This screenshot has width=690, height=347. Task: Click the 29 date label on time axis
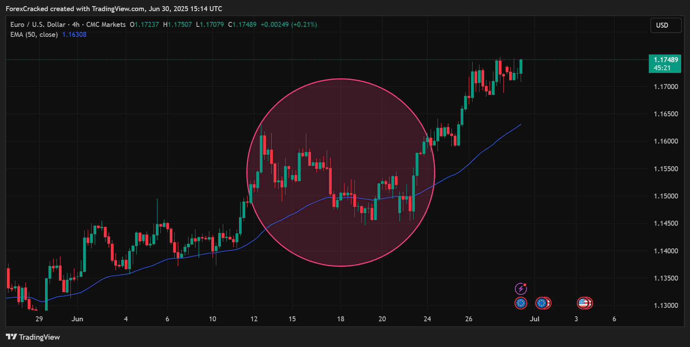pyautogui.click(x=39, y=319)
